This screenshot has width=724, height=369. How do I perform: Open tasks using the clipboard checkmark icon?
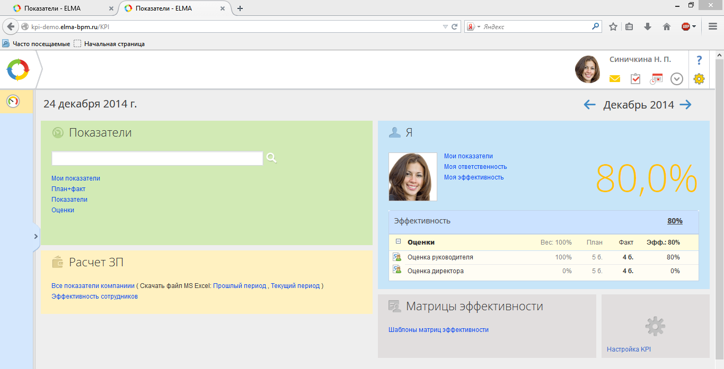[635, 78]
